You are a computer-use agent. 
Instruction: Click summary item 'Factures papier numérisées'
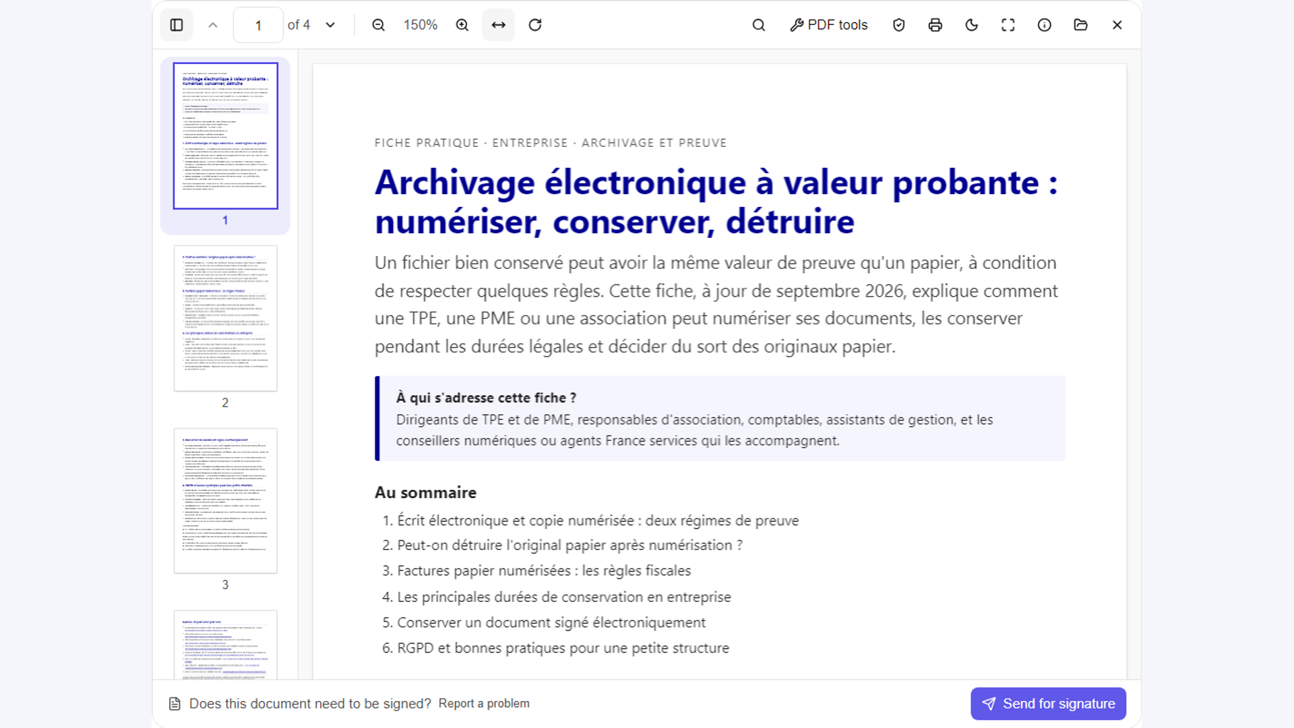pyautogui.click(x=544, y=571)
